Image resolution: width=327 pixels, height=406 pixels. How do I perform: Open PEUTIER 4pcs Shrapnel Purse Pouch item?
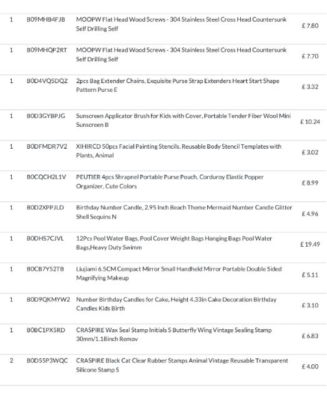tap(170, 182)
